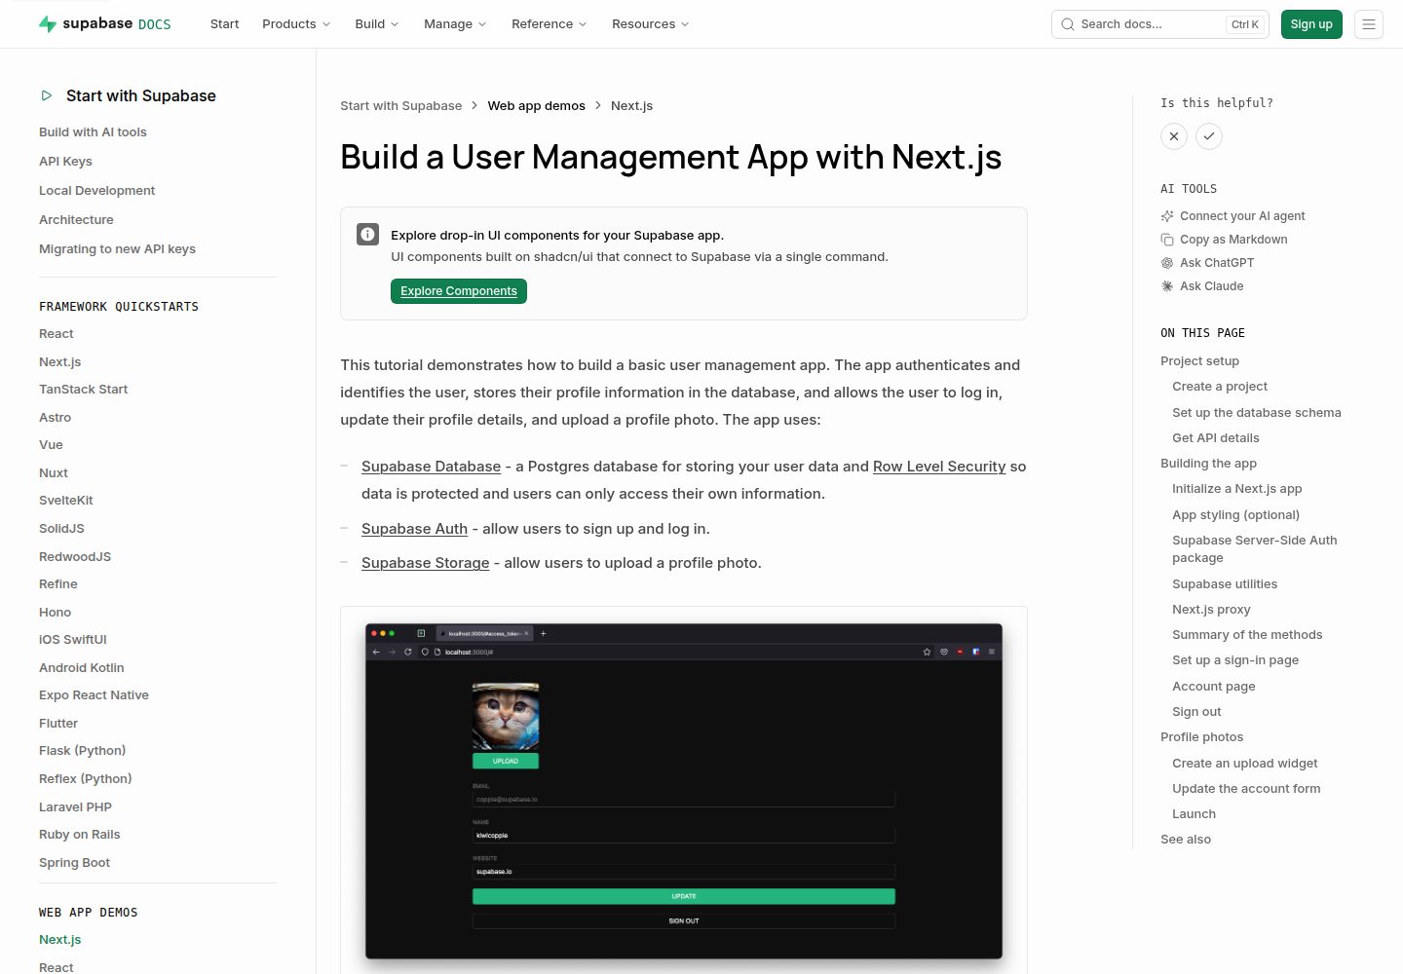The width and height of the screenshot is (1403, 974).
Task: Click the checkmark helpful feedback button
Action: [x=1209, y=136]
